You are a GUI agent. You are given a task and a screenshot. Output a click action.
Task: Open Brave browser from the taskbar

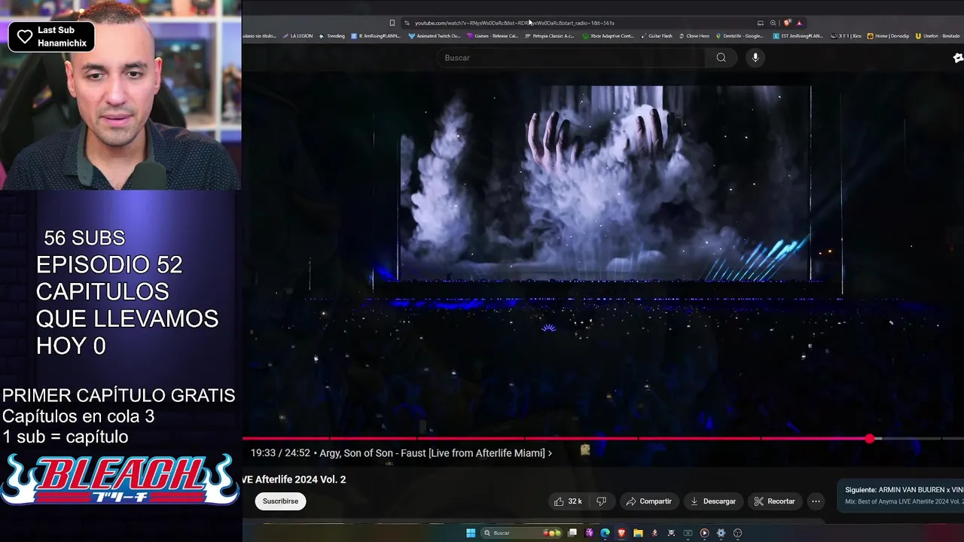(x=621, y=533)
